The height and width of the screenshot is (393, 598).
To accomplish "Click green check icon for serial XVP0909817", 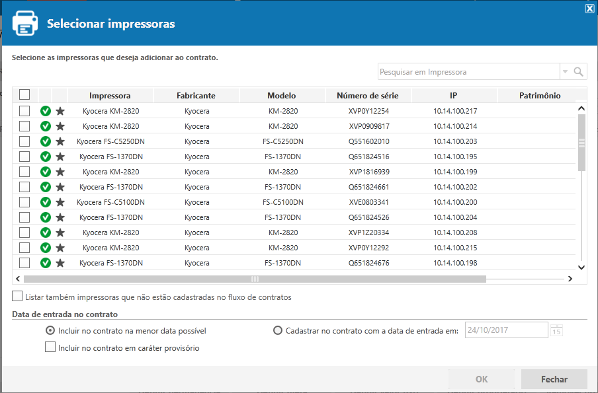I will click(46, 126).
